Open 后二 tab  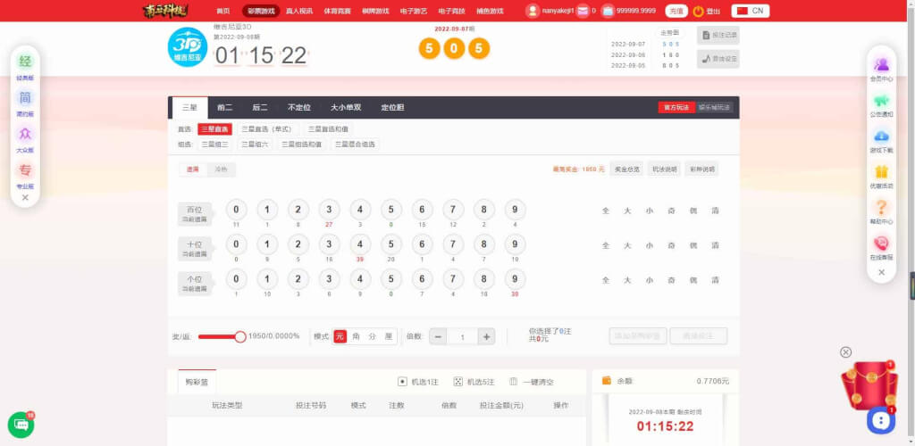click(260, 108)
